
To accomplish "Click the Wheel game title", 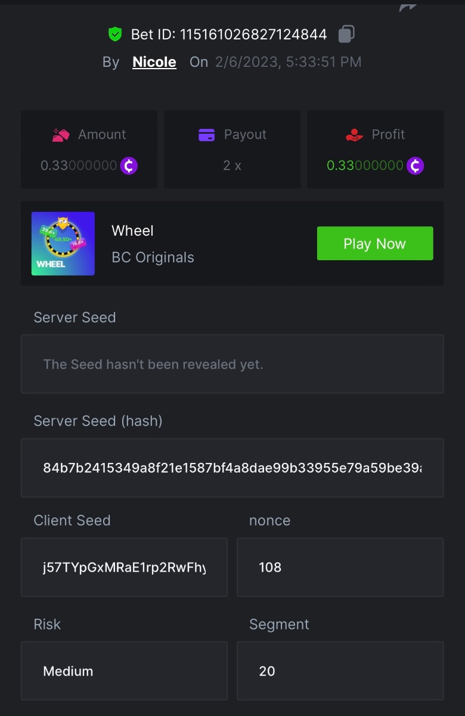I will coord(132,231).
